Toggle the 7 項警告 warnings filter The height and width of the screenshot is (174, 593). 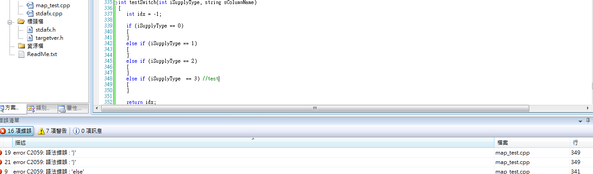52,131
